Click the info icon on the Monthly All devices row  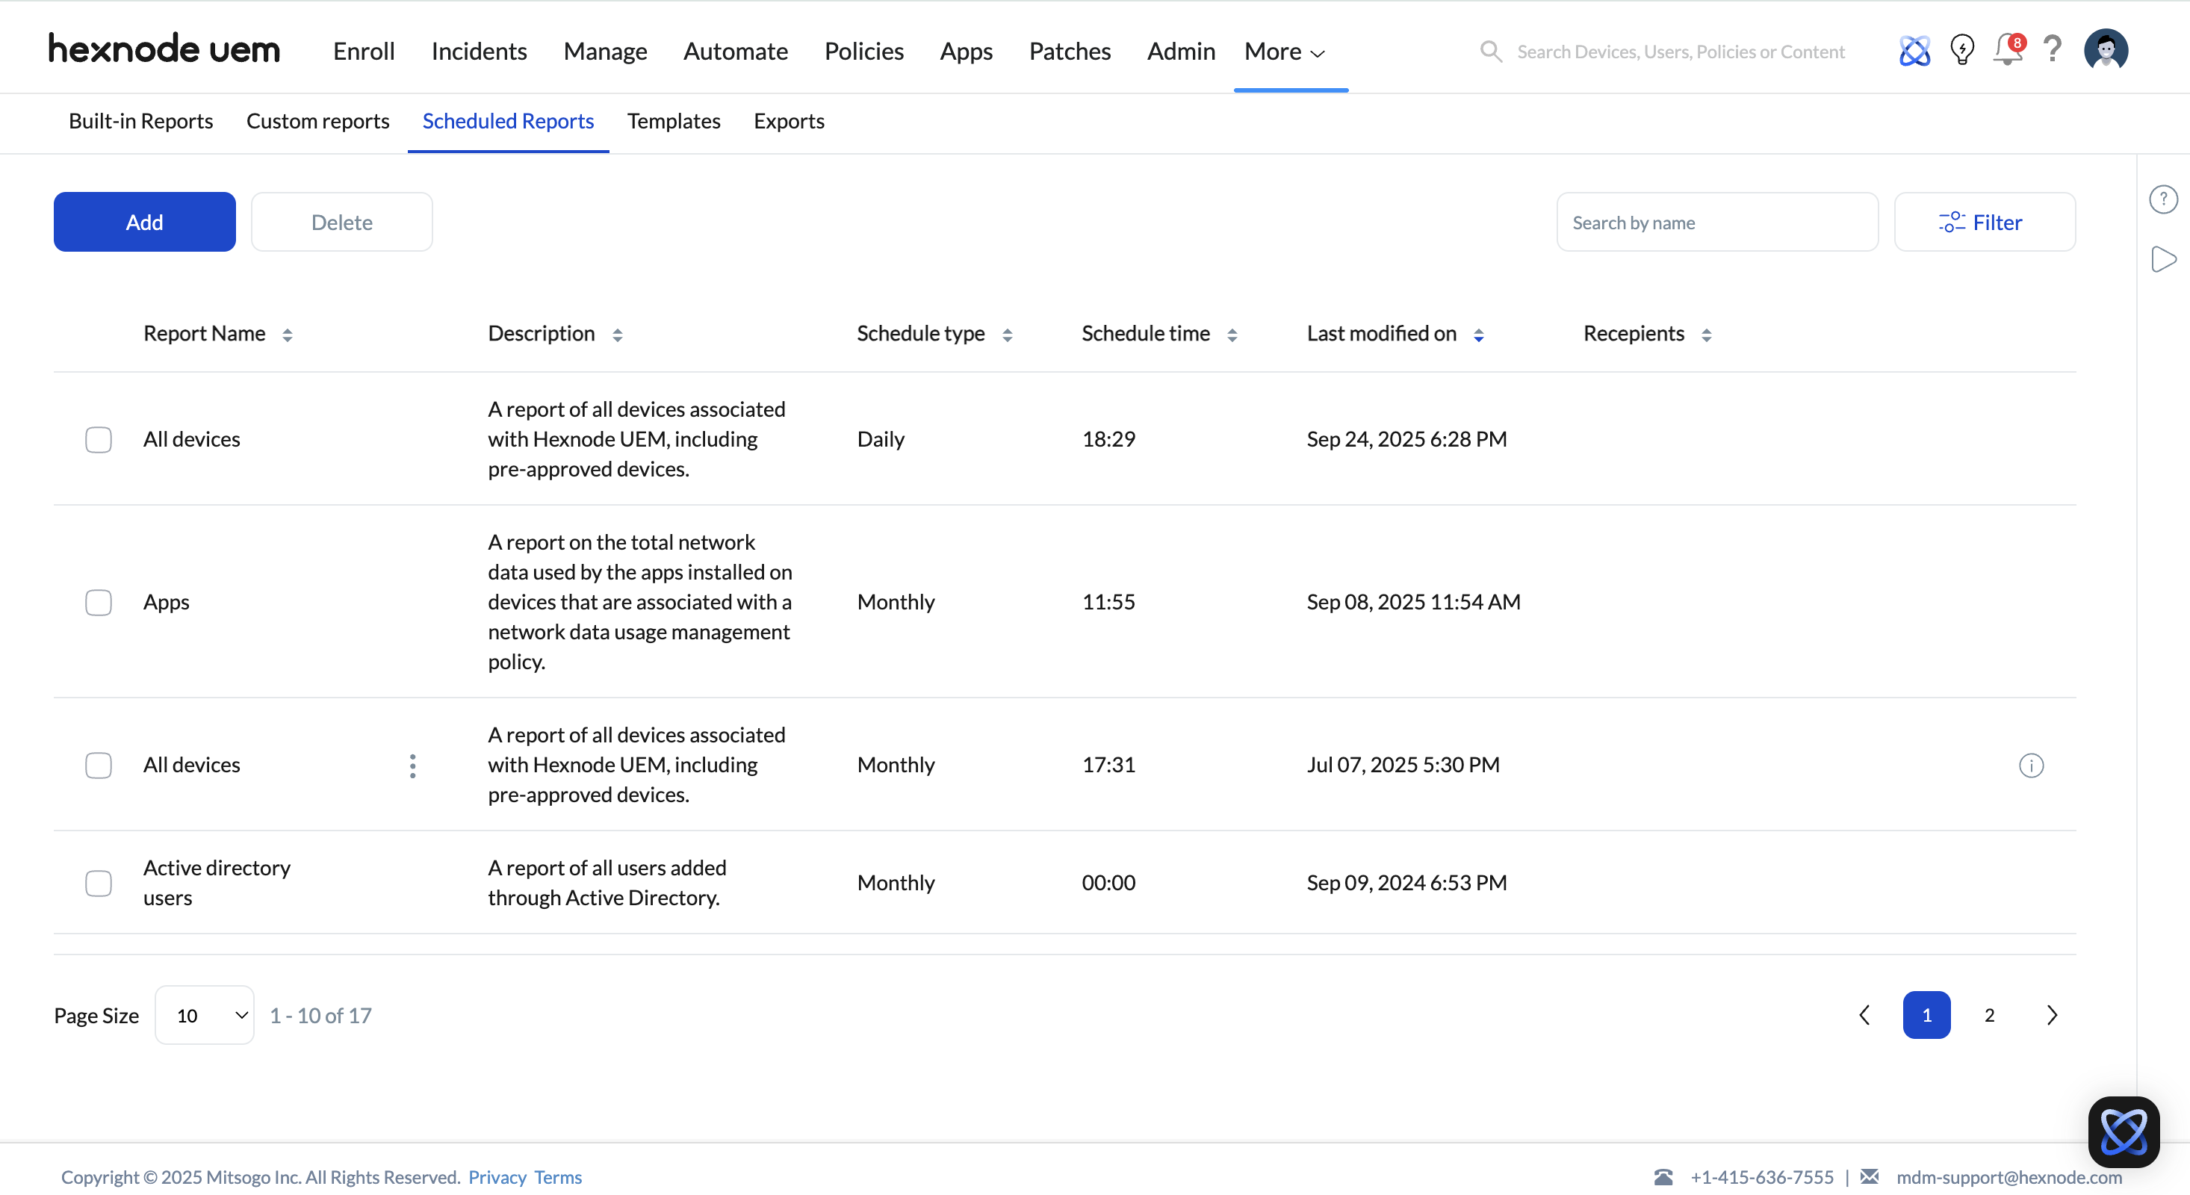tap(2031, 766)
